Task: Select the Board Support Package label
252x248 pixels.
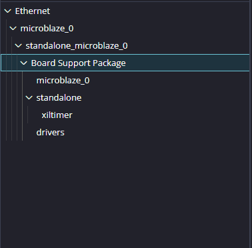Action: 79,63
